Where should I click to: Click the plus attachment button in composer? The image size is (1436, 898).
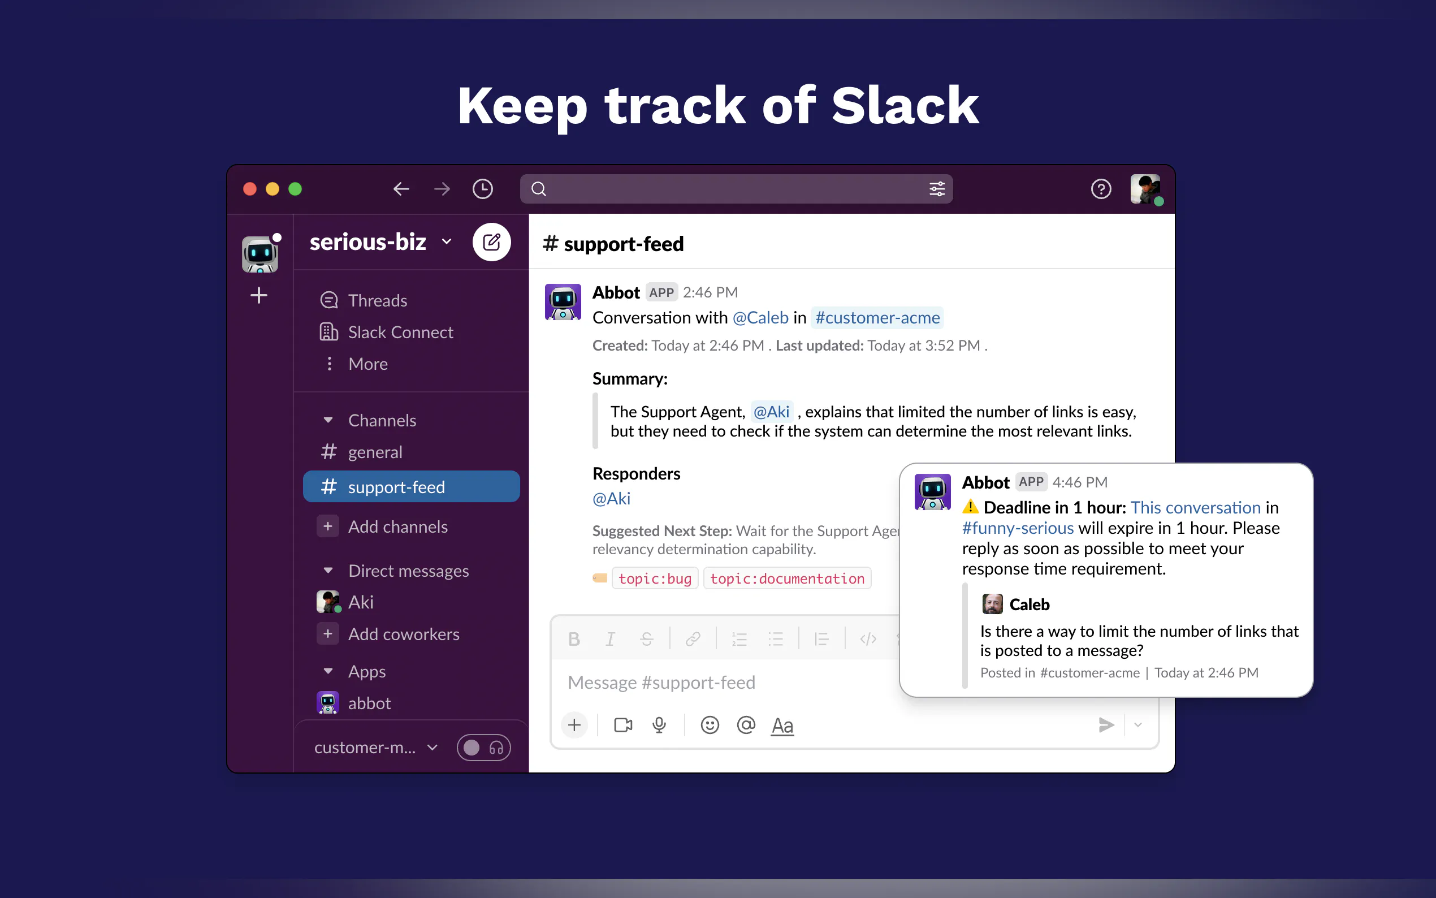[x=574, y=725]
